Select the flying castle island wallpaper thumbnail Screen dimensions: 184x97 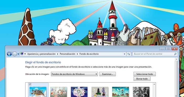(38, 92)
